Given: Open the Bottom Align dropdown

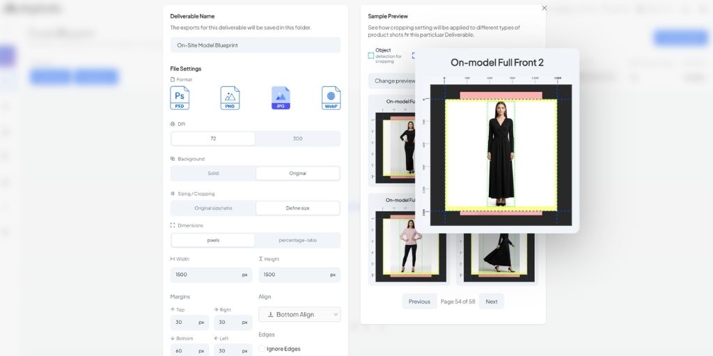Looking at the screenshot, I should 299,314.
